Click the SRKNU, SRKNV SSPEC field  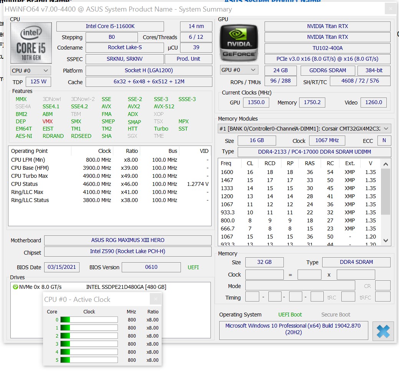[125, 59]
